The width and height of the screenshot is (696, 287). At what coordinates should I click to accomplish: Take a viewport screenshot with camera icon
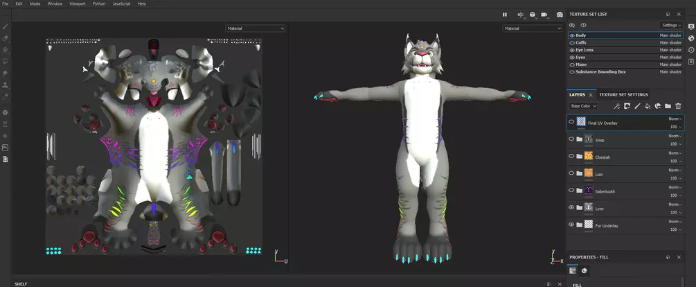click(560, 15)
